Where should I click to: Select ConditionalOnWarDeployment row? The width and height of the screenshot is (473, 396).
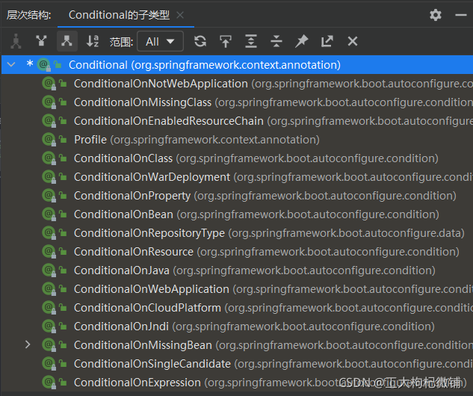coord(237,177)
